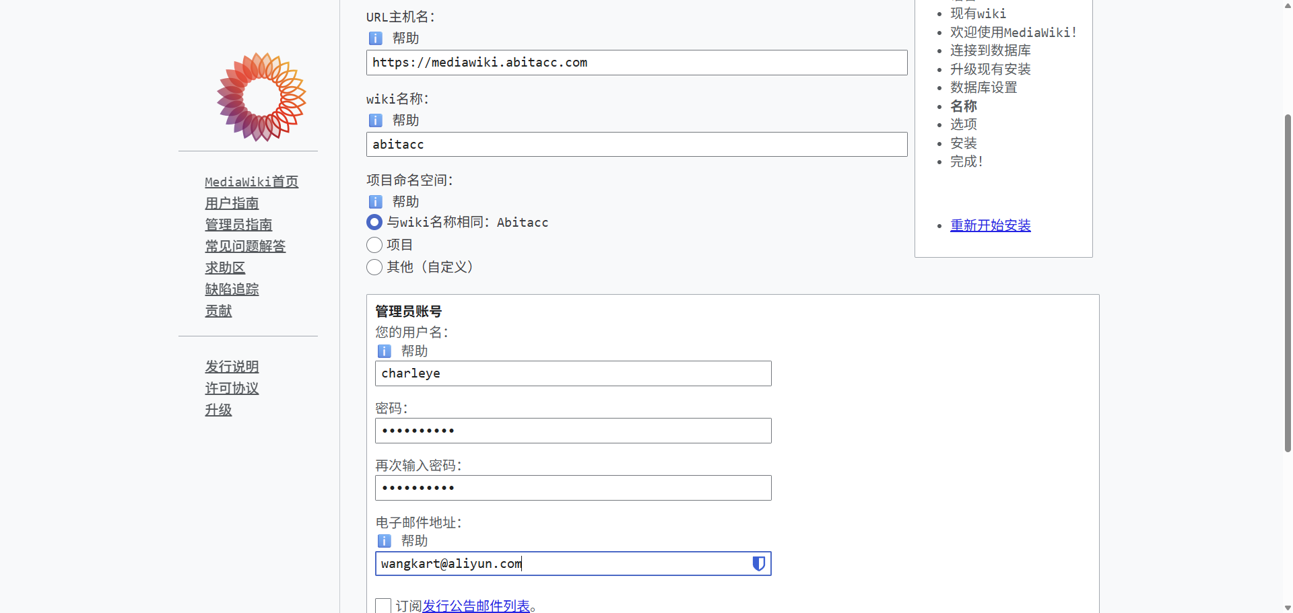Click the wiki名称 text field
The height and width of the screenshot is (613, 1293).
coord(636,145)
